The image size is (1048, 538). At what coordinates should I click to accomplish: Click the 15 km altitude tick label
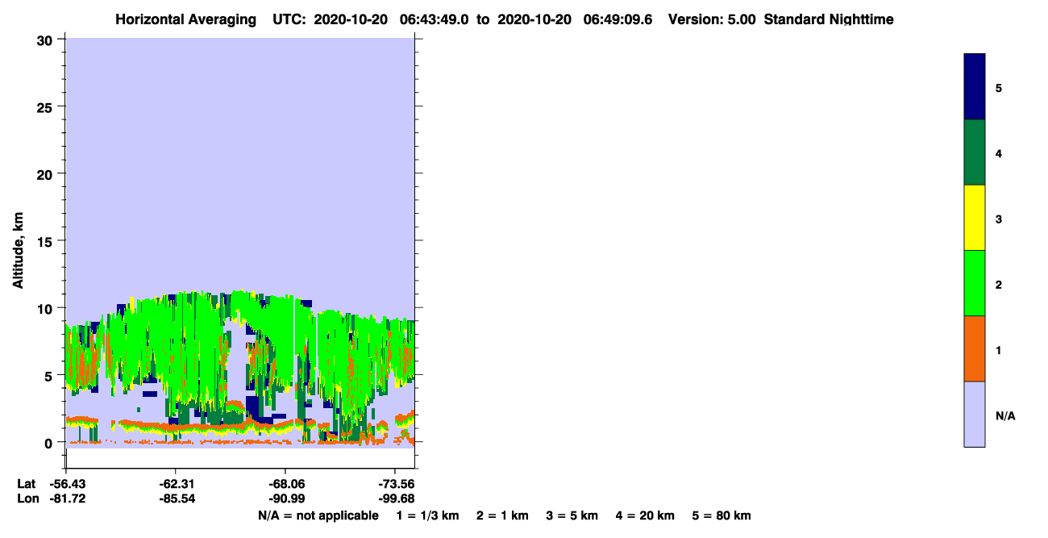[46, 241]
